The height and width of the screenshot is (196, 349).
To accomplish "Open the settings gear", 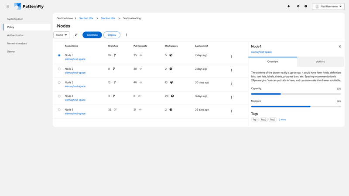I will point(298,6).
